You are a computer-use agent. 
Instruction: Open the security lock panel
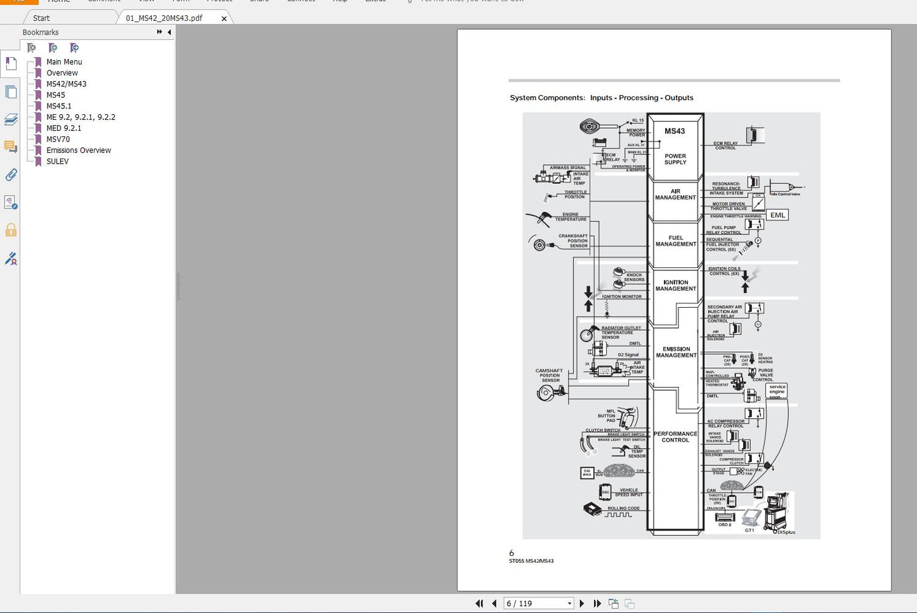pyautogui.click(x=11, y=230)
